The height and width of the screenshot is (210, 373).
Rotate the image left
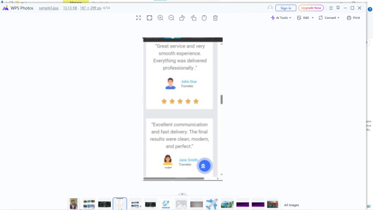coord(182,18)
